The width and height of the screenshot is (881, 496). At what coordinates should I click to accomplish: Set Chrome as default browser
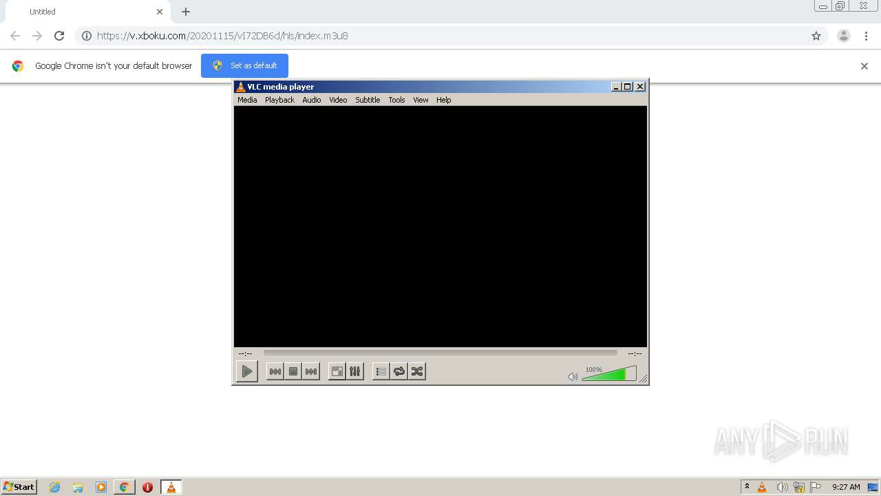coord(244,65)
